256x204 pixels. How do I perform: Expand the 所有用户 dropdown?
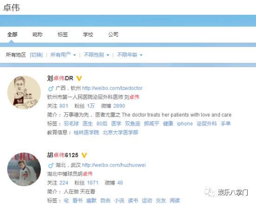(x=63, y=54)
